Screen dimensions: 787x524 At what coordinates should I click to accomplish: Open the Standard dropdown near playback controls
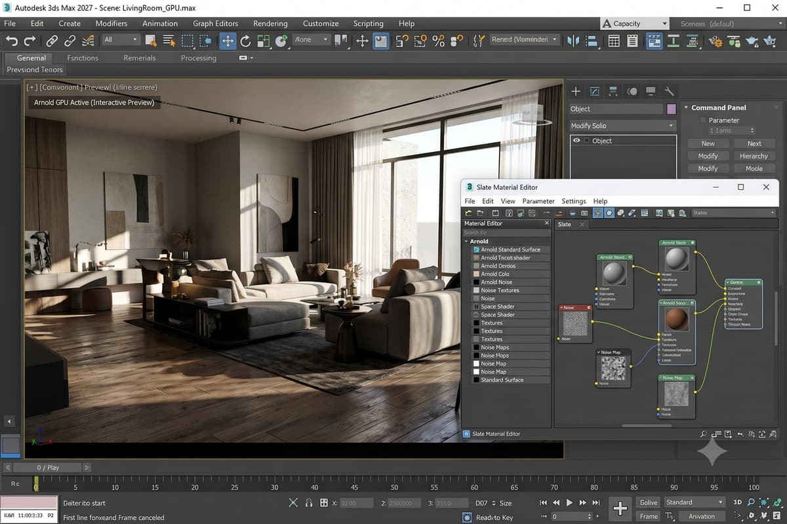click(x=694, y=502)
